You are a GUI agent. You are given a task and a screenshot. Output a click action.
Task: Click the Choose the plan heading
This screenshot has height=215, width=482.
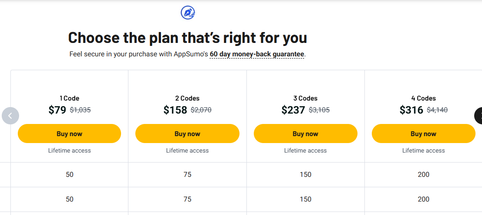187,37
